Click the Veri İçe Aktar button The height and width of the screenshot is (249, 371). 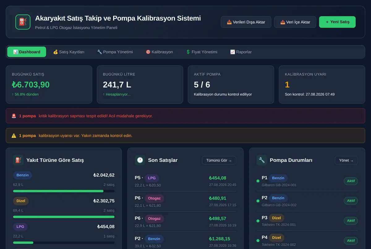295,22
